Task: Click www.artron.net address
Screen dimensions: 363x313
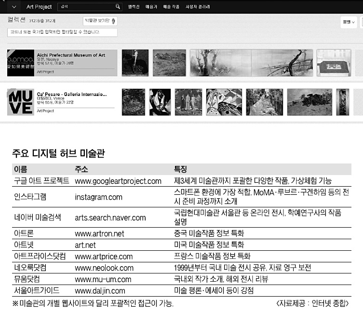Action: click(x=99, y=233)
